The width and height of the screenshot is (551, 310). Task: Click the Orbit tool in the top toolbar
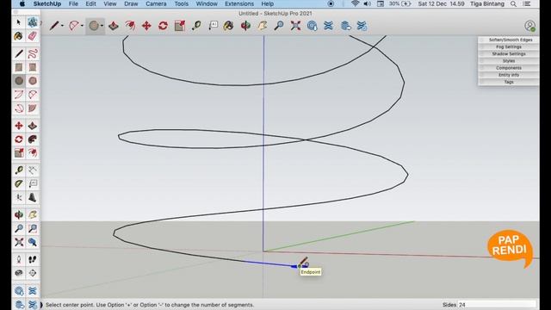245,26
